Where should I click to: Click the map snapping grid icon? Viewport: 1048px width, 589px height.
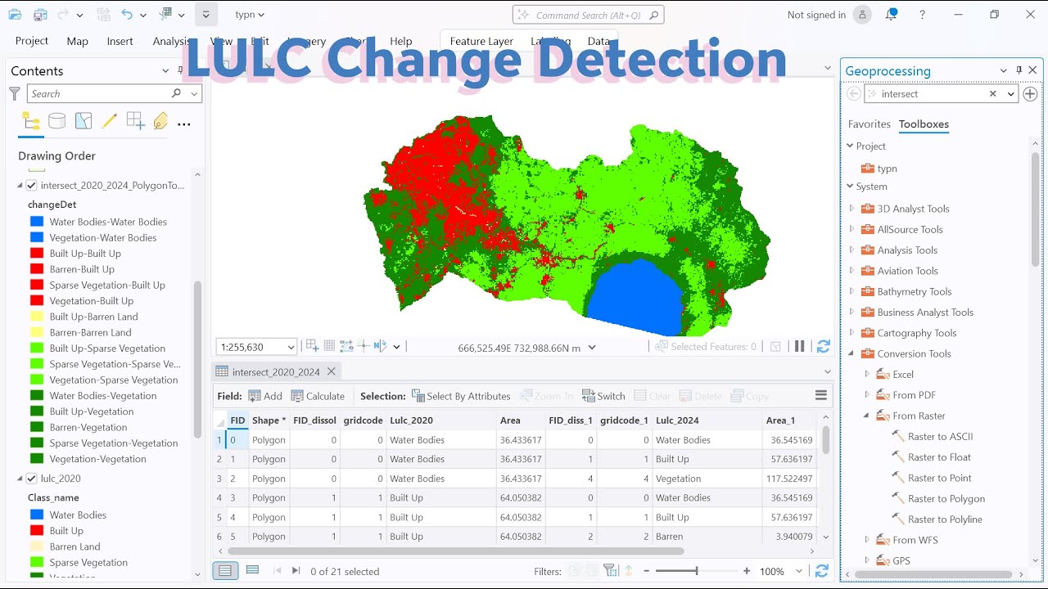tap(329, 346)
